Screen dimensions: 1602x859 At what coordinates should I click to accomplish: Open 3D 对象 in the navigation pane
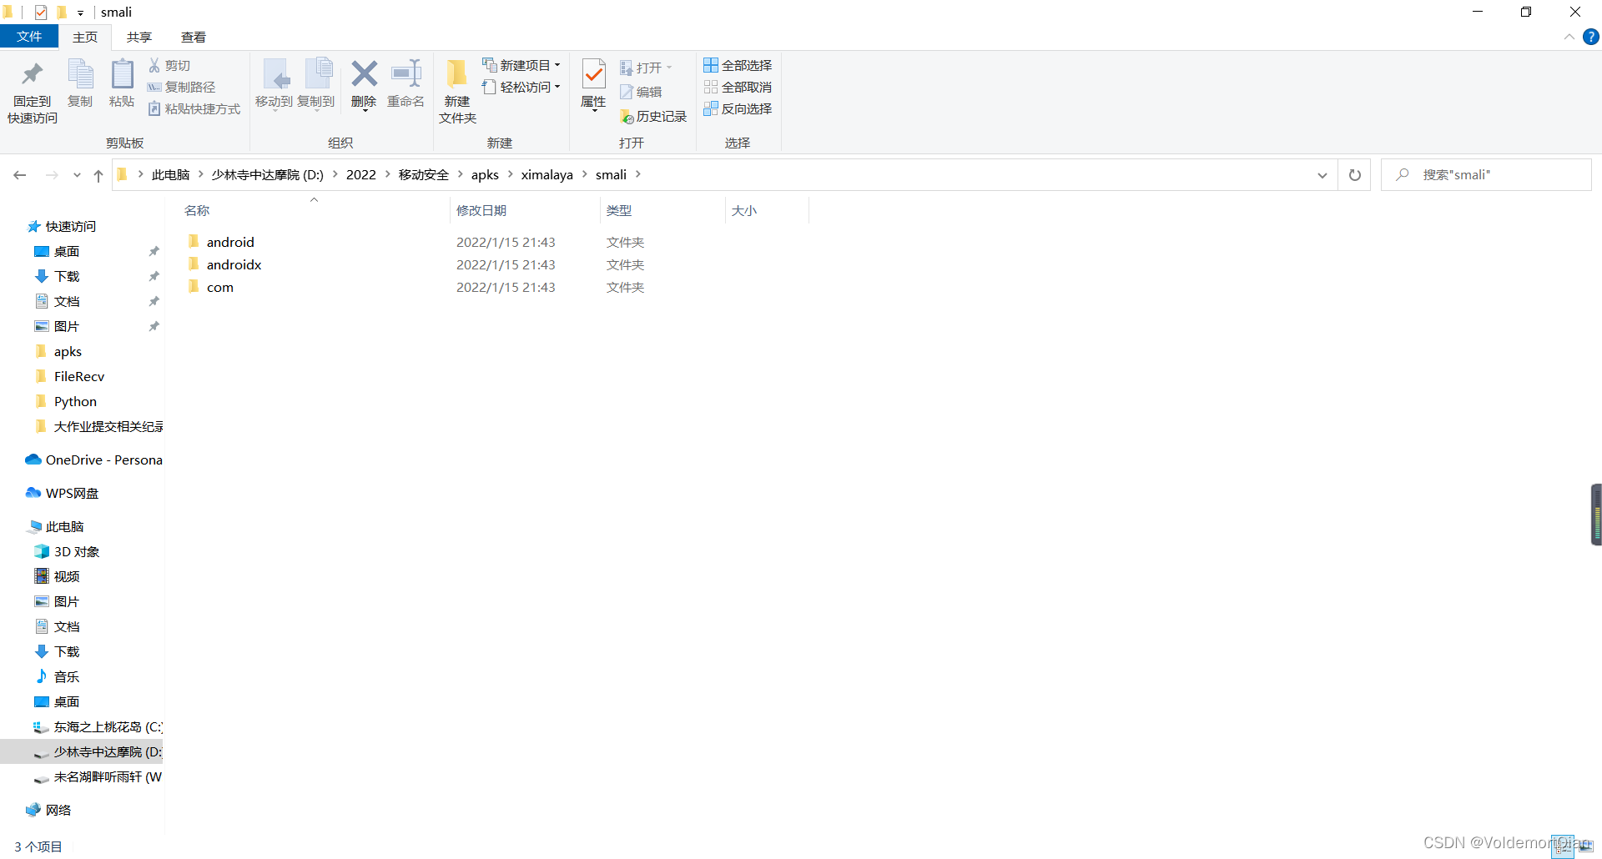tap(67, 551)
